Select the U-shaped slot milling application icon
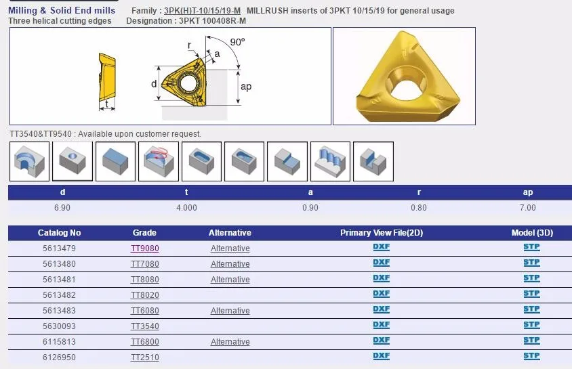The height and width of the screenshot is (369, 572). tap(373, 161)
